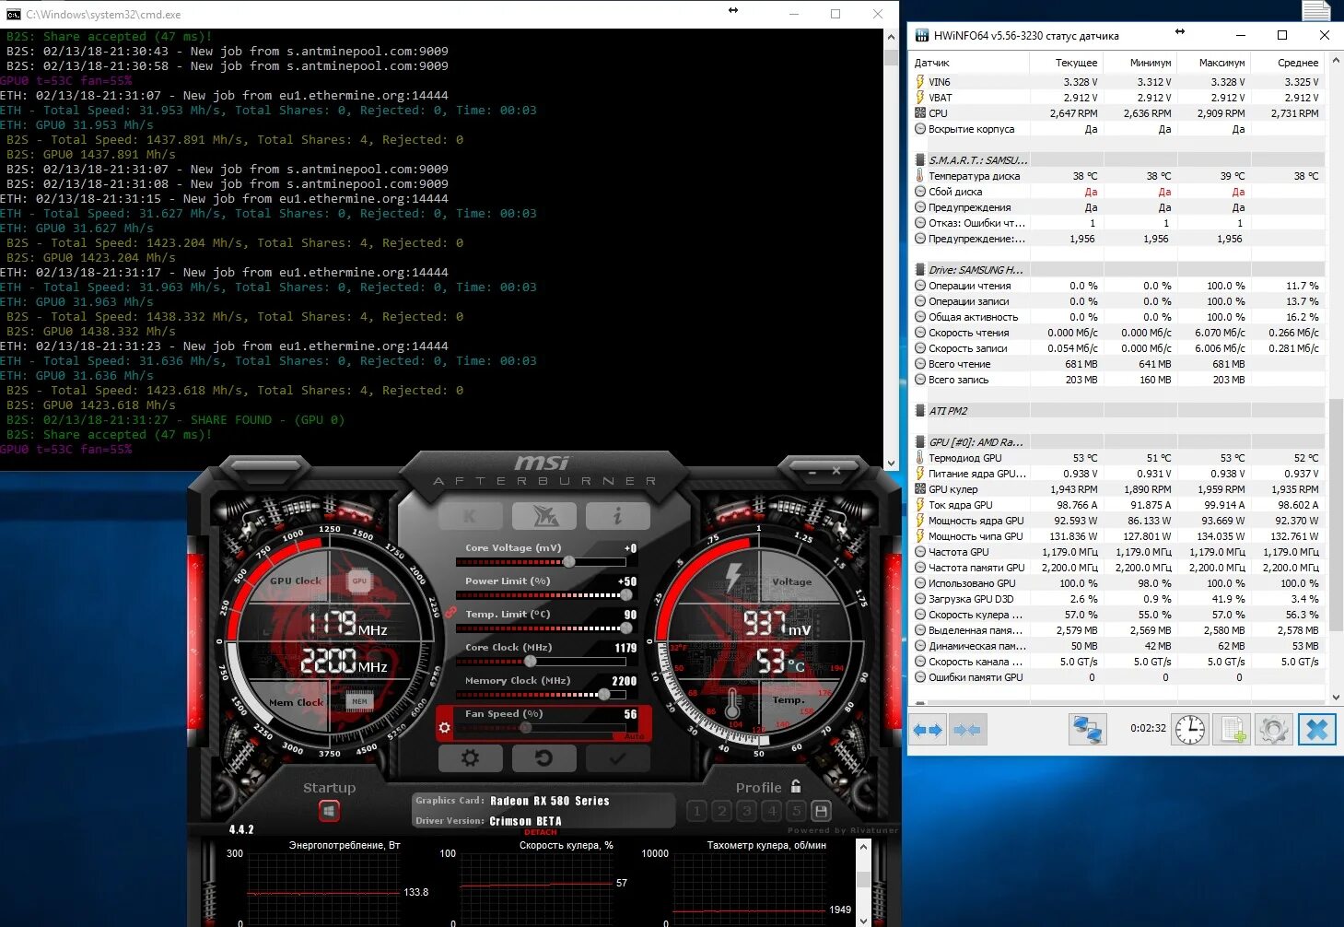Image resolution: width=1344 pixels, height=927 pixels.
Task: Open cmd.exe title bar system icon
Action: point(13,14)
